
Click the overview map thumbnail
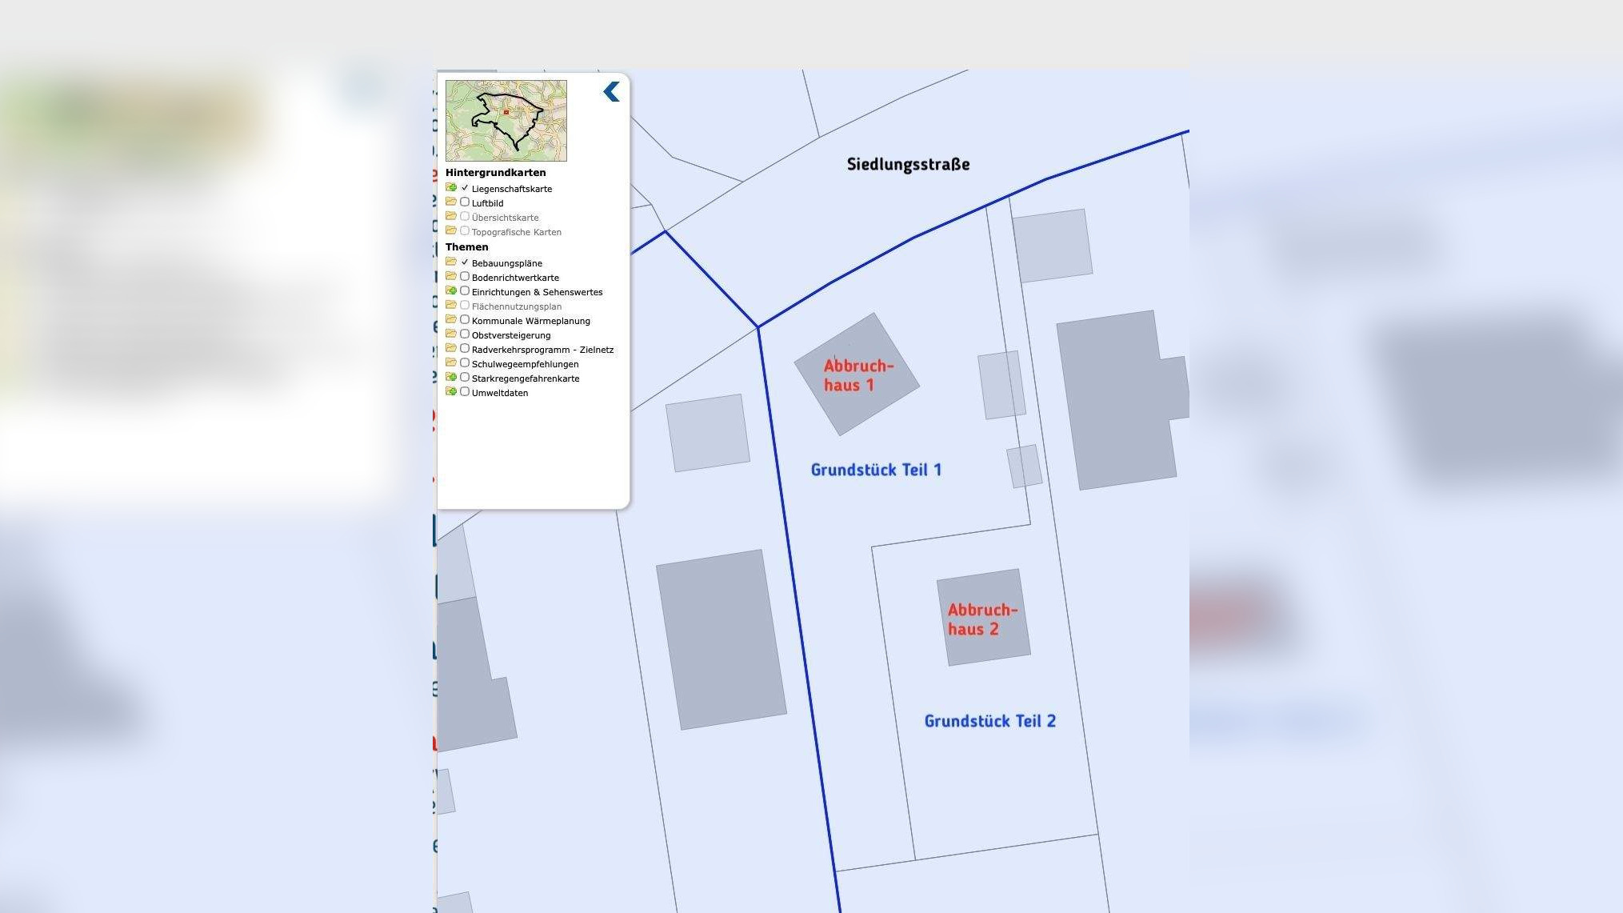(506, 120)
